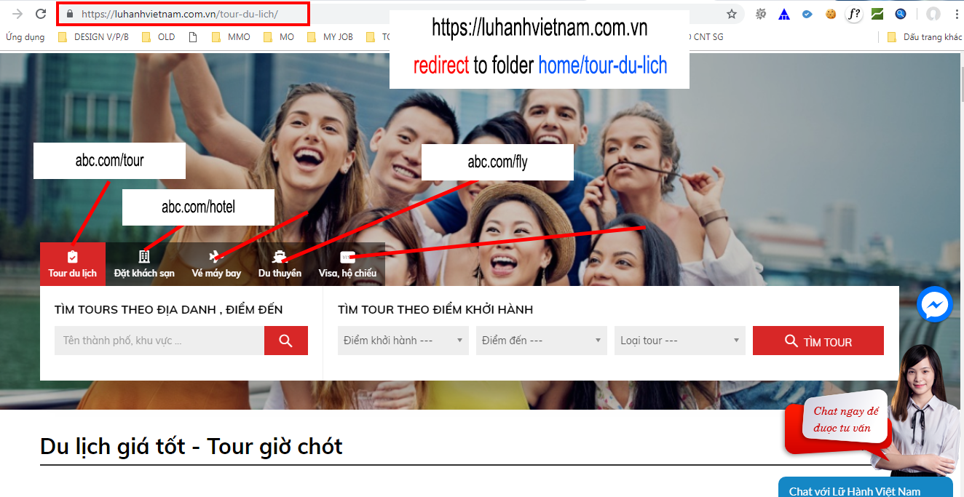Open the Chrome three-dot menu
964x497 pixels.
tap(955, 13)
